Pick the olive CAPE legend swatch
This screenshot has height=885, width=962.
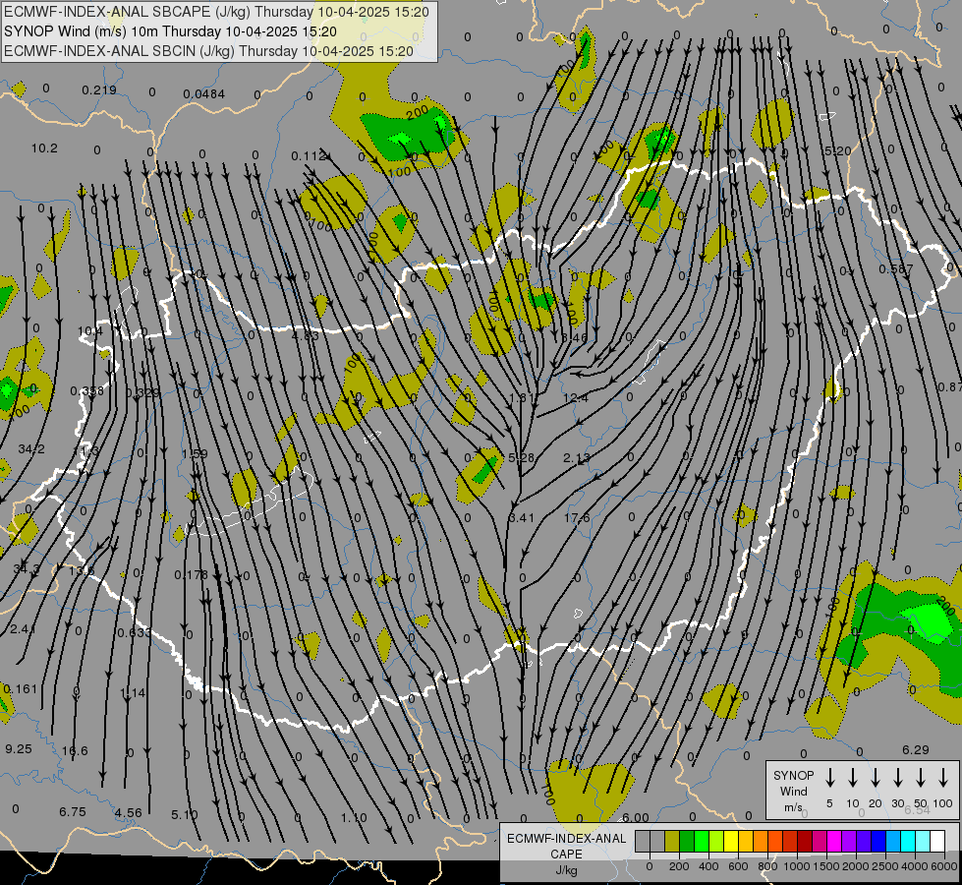672,841
